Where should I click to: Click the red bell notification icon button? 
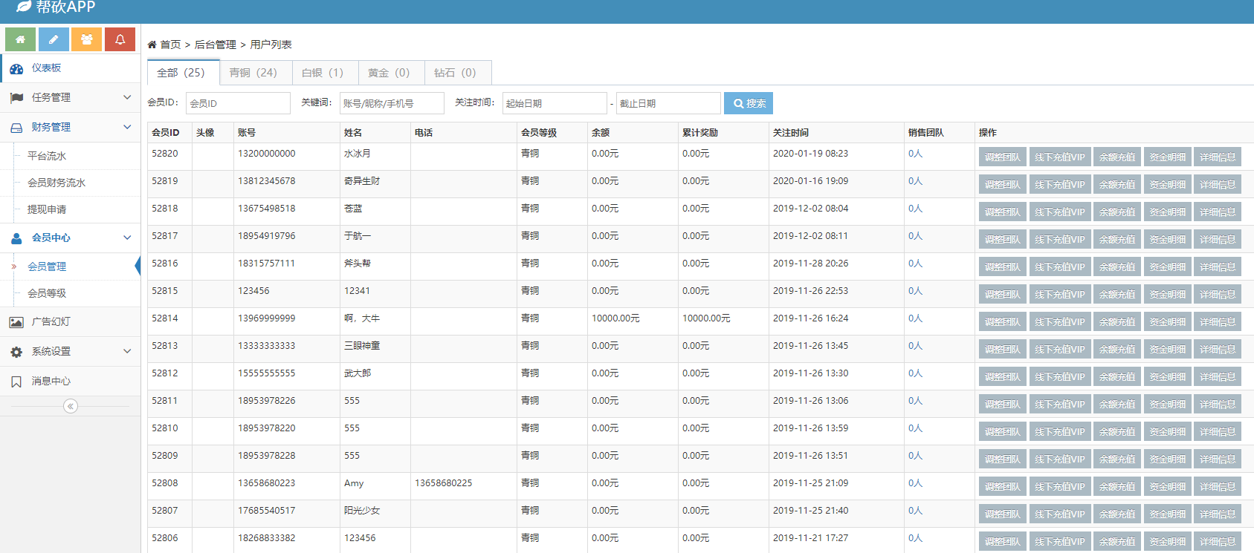120,39
